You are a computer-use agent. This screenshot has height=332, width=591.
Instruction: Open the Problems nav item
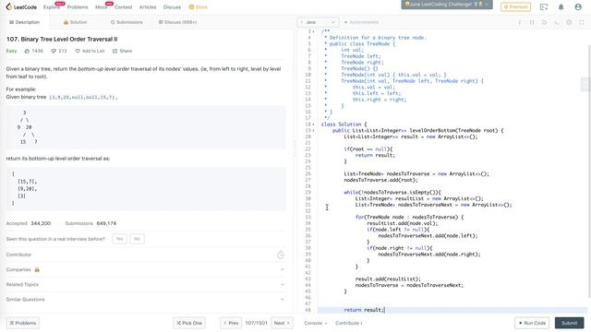(78, 7)
